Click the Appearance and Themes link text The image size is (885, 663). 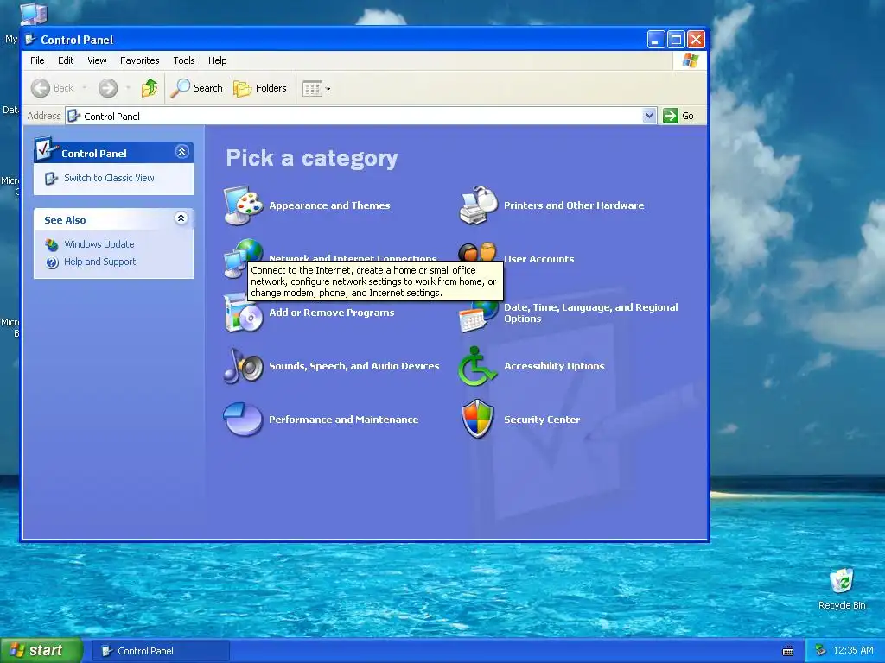(x=329, y=205)
